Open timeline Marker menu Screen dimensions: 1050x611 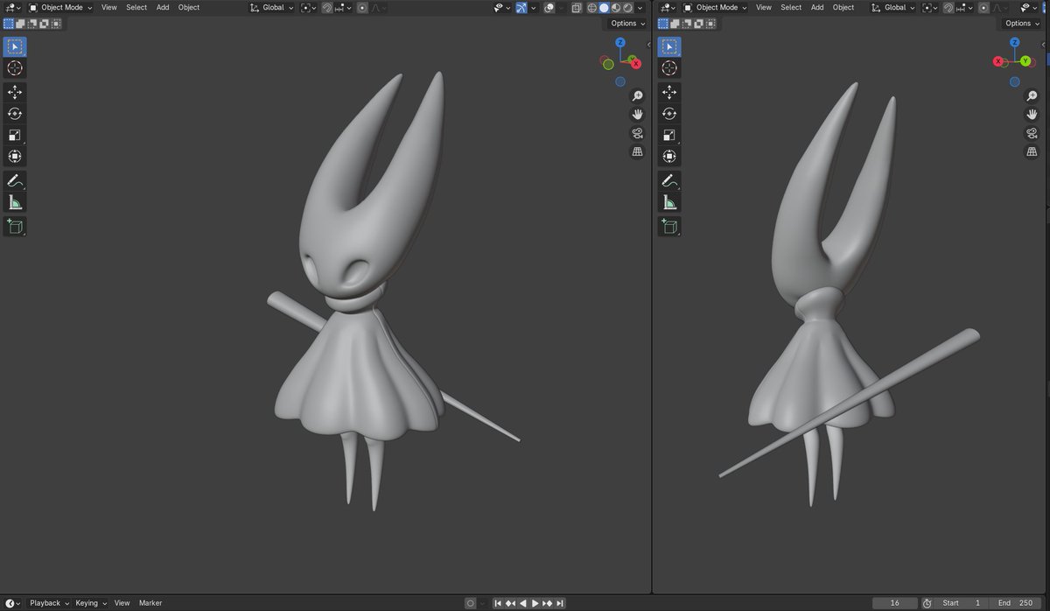150,603
